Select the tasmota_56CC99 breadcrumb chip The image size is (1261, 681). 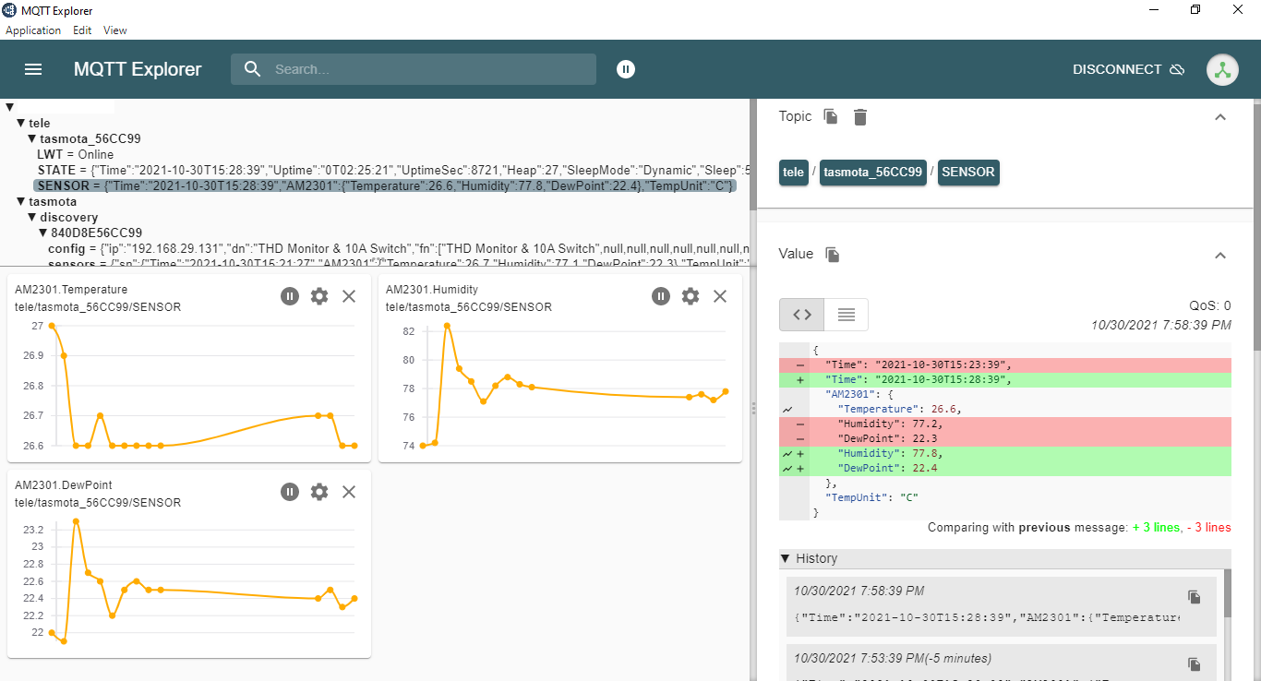tap(873, 172)
